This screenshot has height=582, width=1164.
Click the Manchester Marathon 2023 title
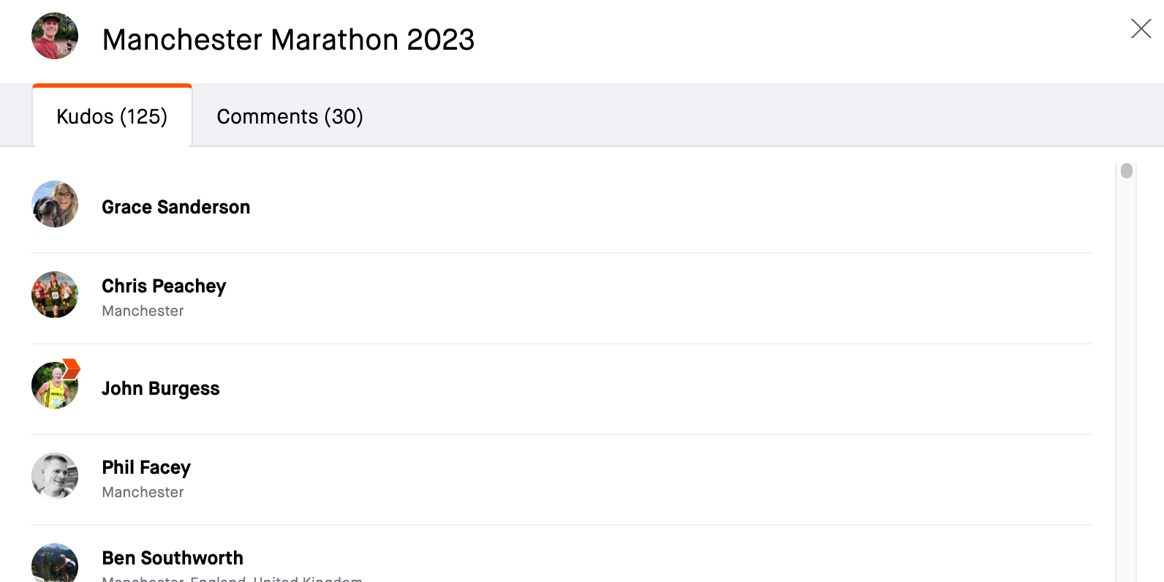(x=288, y=39)
